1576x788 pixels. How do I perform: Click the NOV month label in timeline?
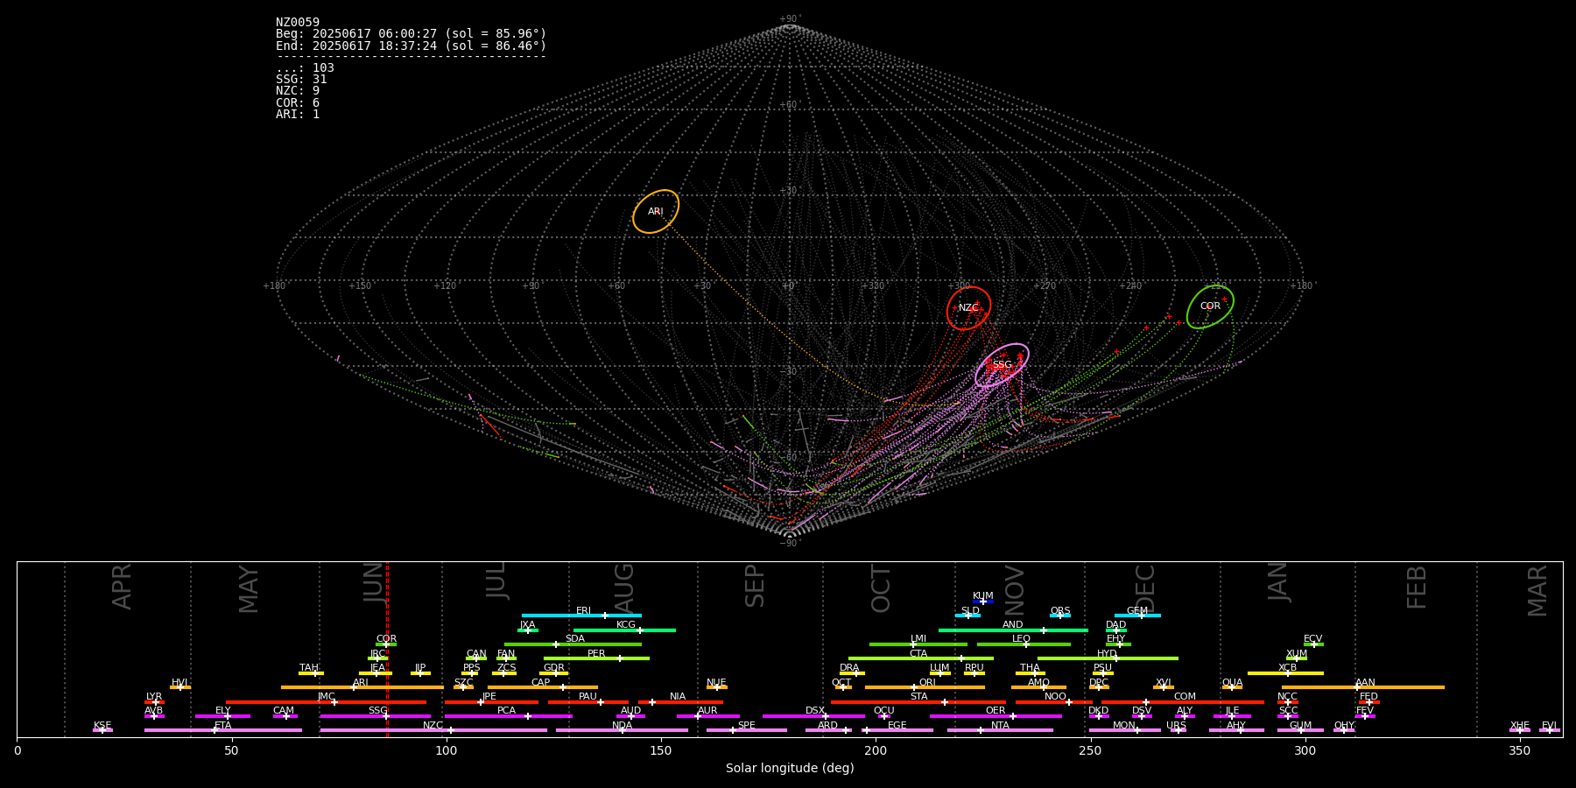click(1015, 590)
